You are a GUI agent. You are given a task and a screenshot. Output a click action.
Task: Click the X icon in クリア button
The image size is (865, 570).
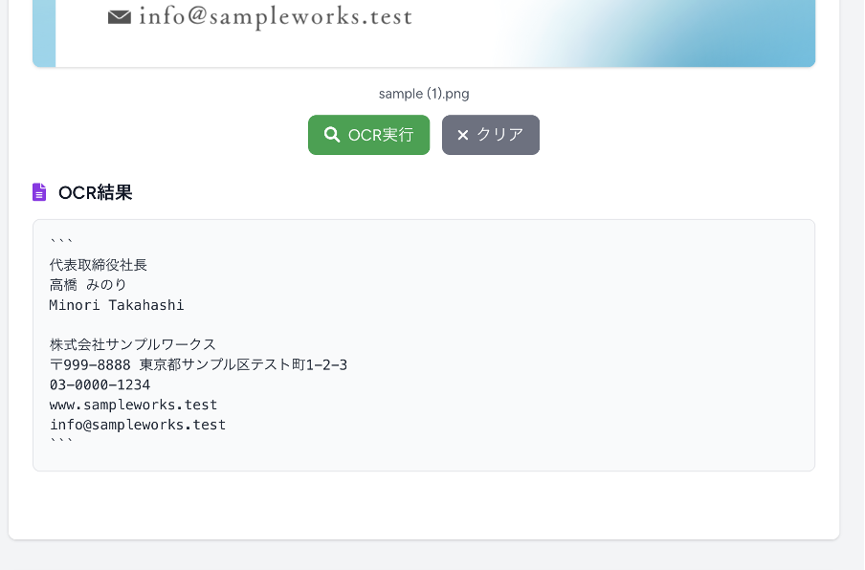pos(463,135)
